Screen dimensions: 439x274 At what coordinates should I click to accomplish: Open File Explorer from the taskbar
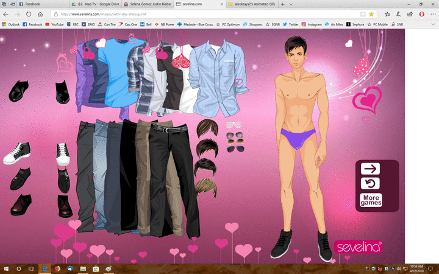(83, 269)
